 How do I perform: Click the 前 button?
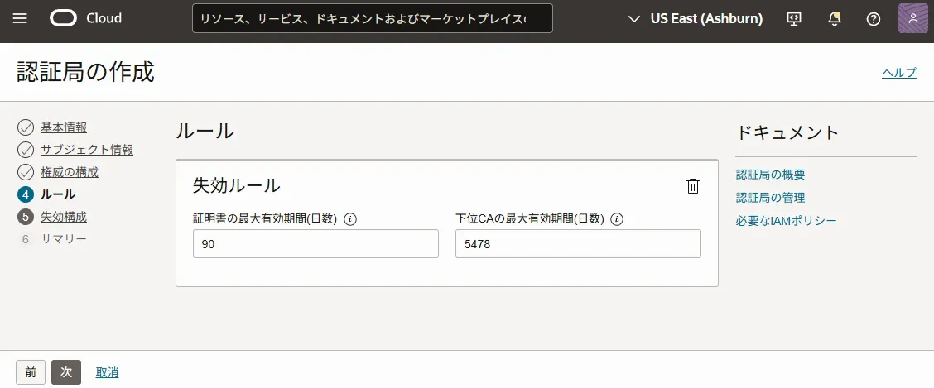click(x=31, y=372)
